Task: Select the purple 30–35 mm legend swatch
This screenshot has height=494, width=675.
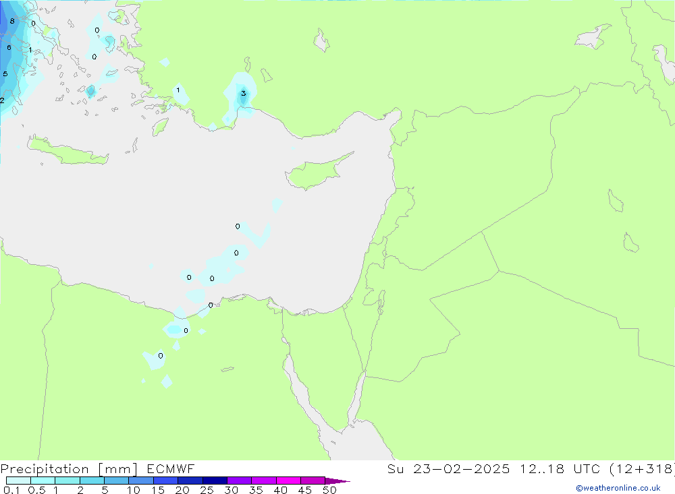Action: pyautogui.click(x=239, y=481)
